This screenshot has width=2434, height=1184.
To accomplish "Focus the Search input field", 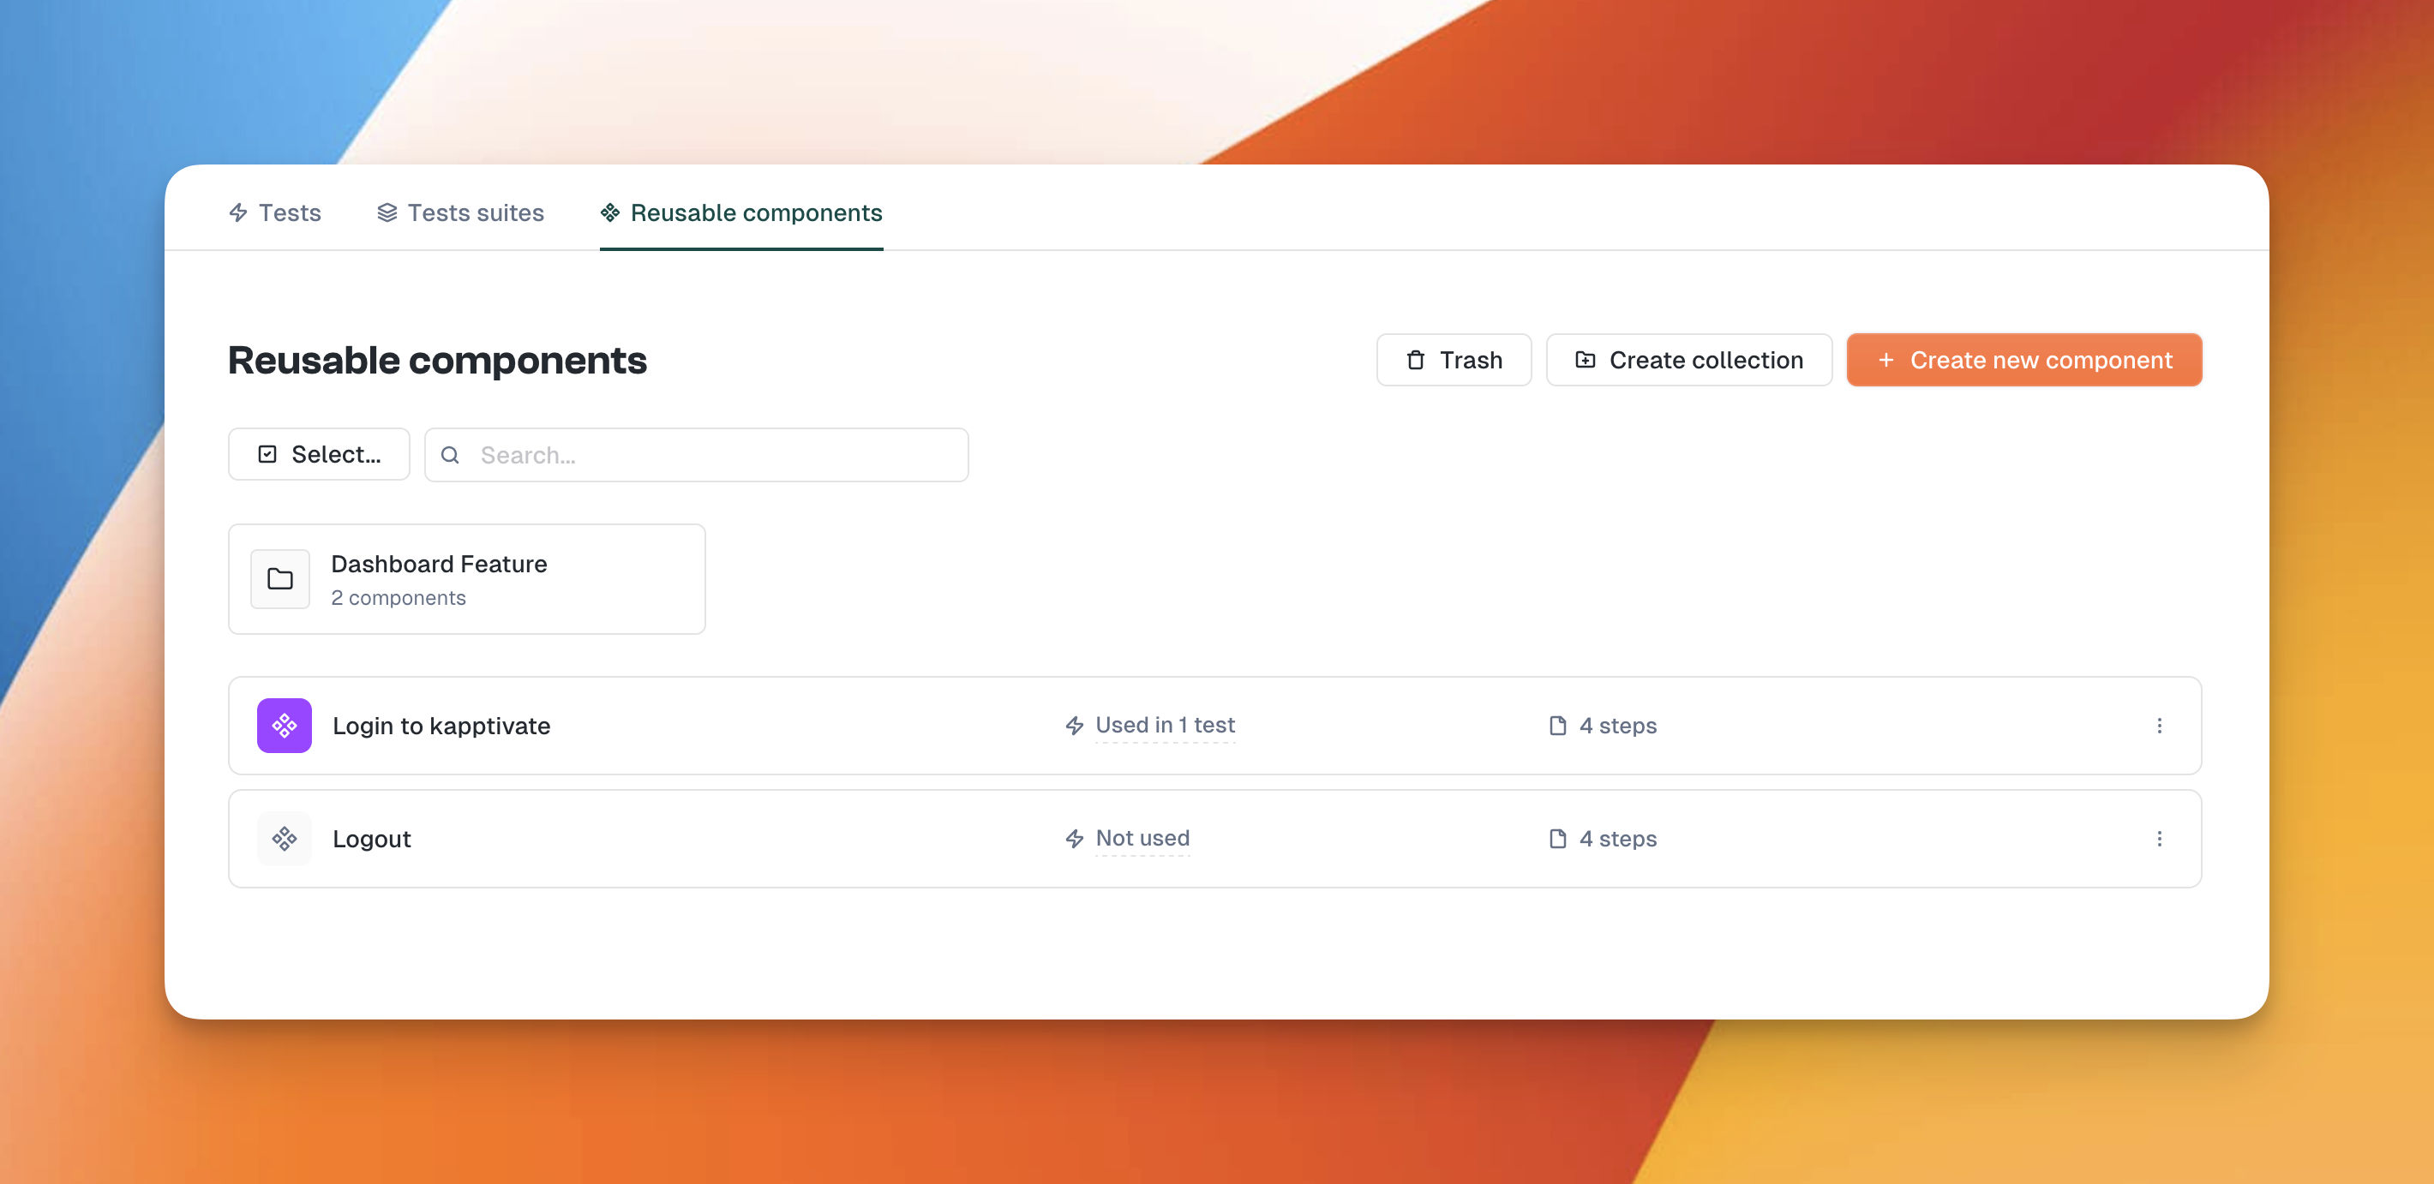I will click(x=718, y=455).
